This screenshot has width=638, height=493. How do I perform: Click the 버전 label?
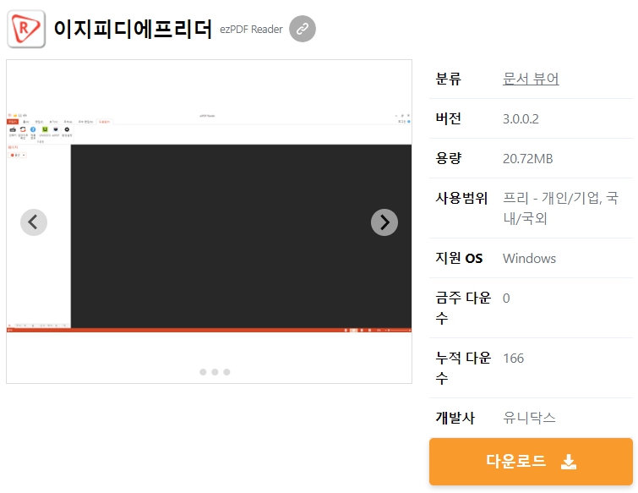click(449, 118)
